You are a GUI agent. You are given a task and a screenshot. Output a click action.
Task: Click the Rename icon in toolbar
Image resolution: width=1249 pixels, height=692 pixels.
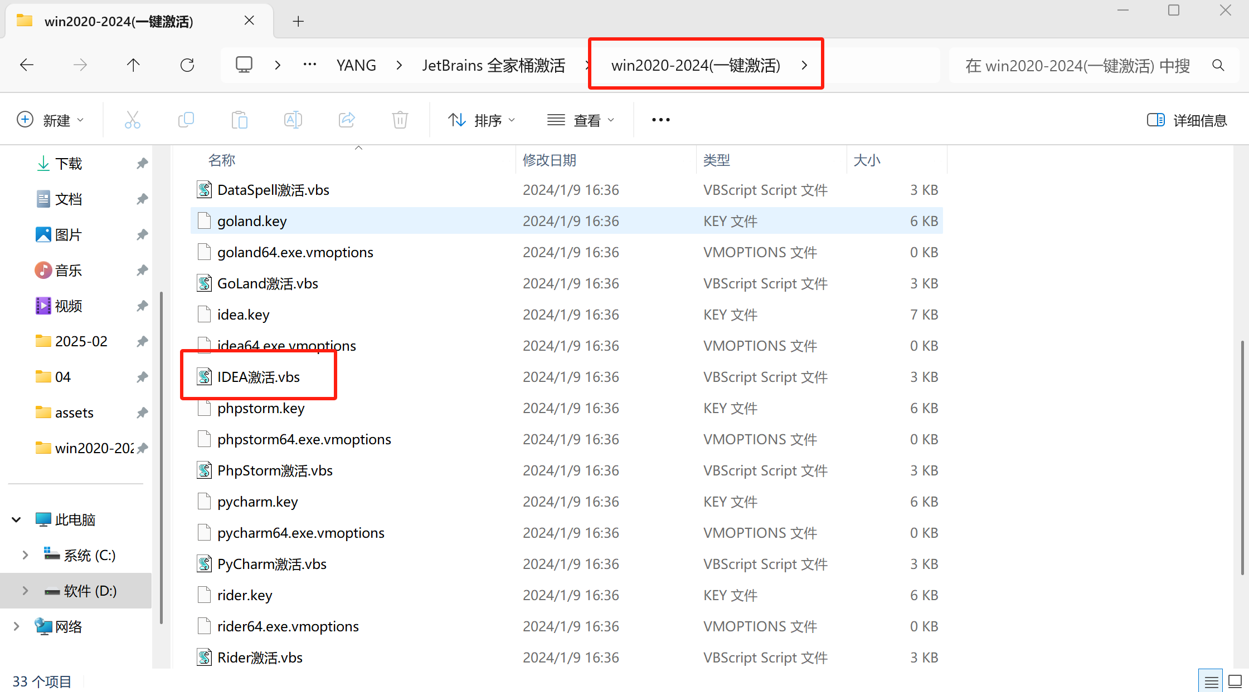pos(293,120)
